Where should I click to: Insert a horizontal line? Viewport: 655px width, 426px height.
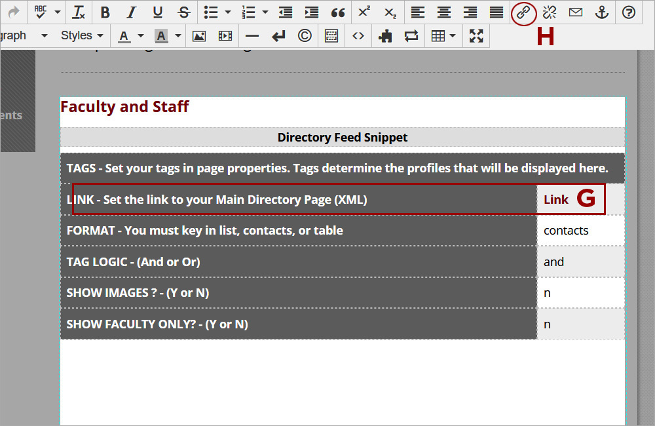pyautogui.click(x=252, y=35)
